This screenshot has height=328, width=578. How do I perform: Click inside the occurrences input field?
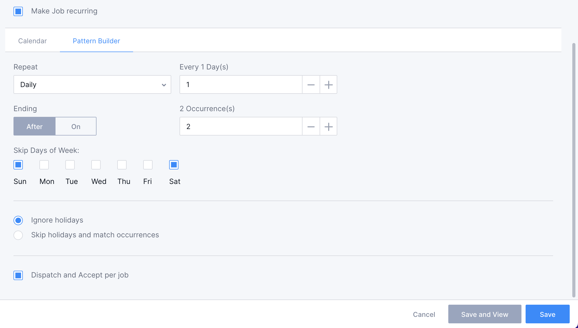click(241, 126)
